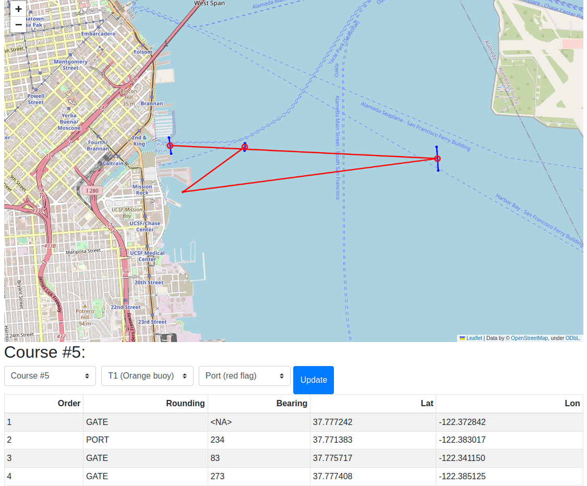Click the Caltrain station label on map
Image resolution: width=587 pixels, height=486 pixels.
113,164
